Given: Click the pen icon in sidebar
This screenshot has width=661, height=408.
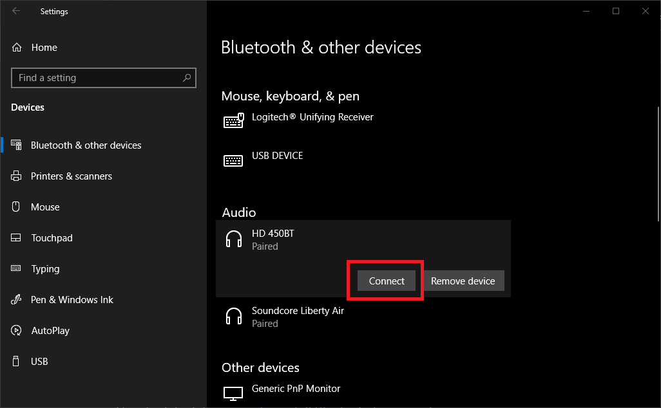Looking at the screenshot, I should click(16, 299).
